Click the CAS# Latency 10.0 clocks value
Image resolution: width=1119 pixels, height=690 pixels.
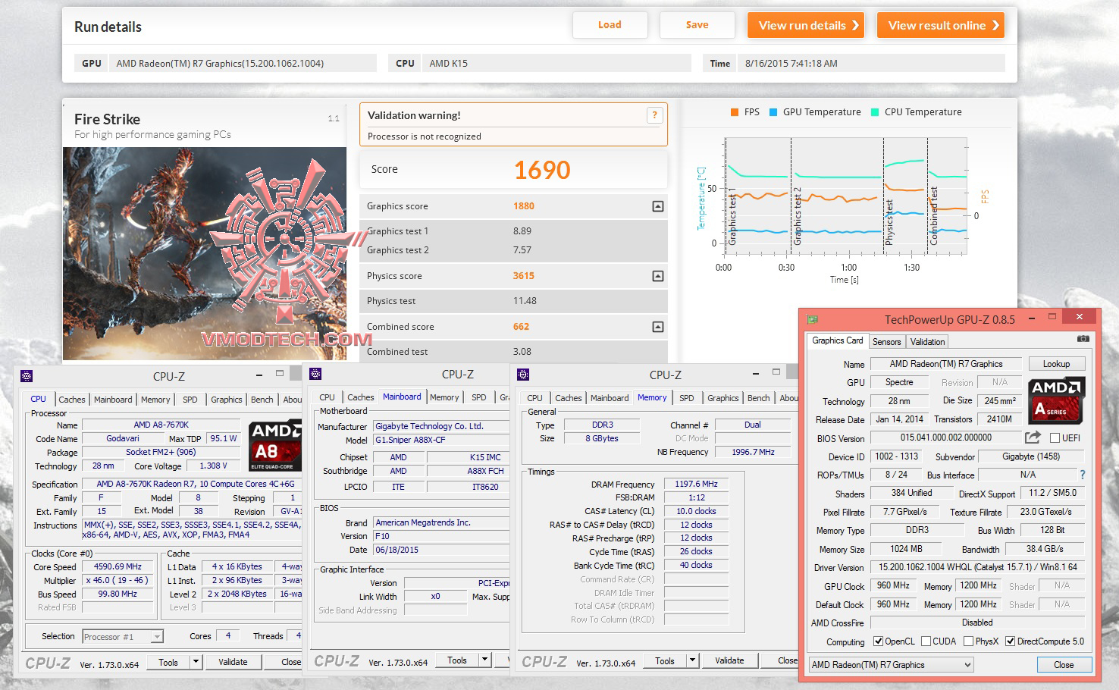(696, 511)
